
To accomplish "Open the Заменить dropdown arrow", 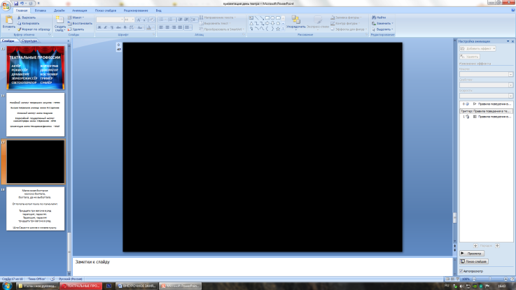I will click(393, 23).
